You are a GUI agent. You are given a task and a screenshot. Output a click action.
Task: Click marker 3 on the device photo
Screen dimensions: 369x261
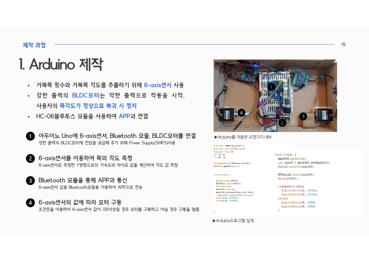(303, 116)
